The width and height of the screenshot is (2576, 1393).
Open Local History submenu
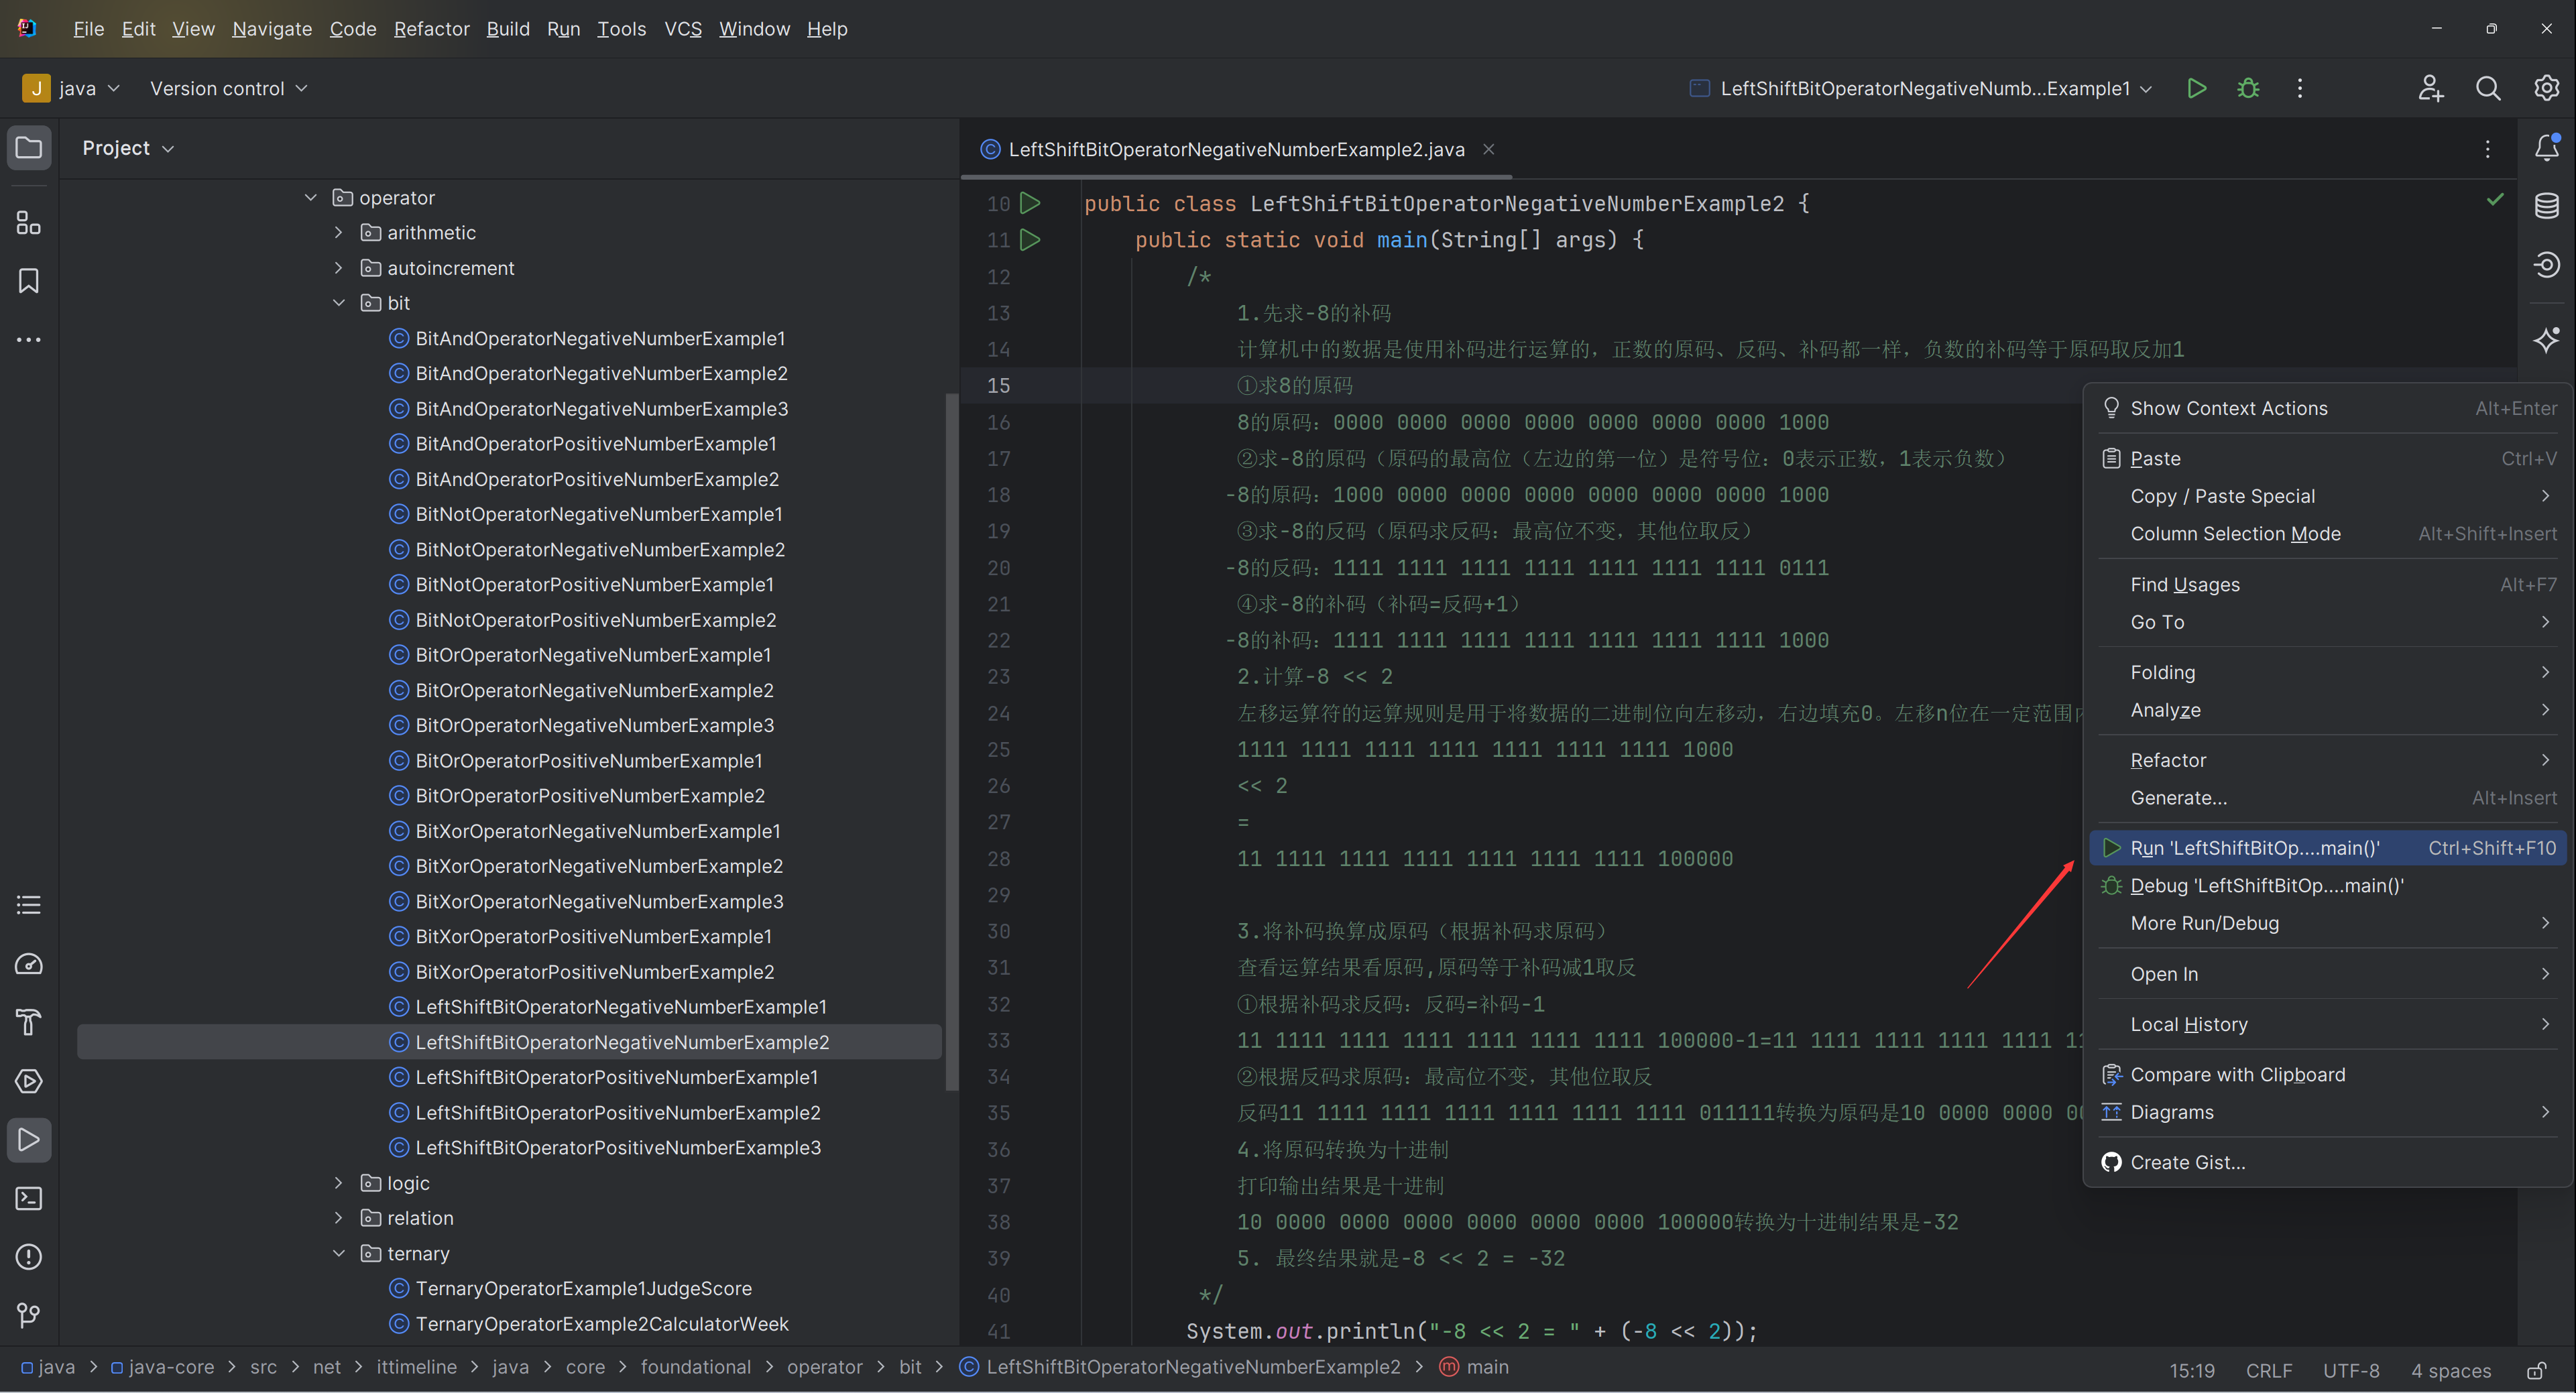(2328, 1024)
